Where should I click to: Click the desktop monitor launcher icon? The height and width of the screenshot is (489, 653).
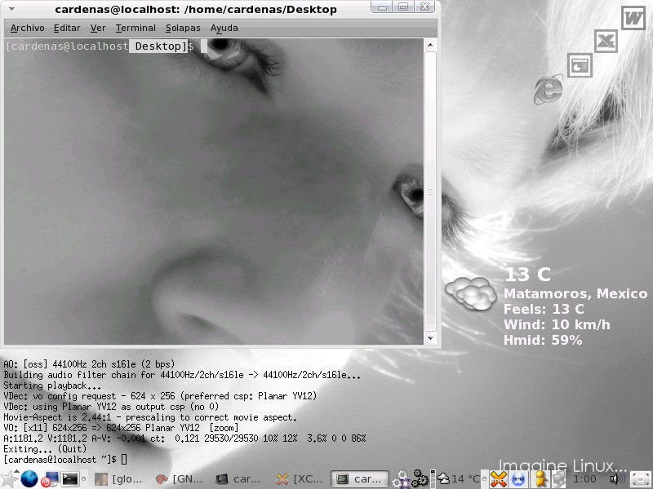coord(50,479)
